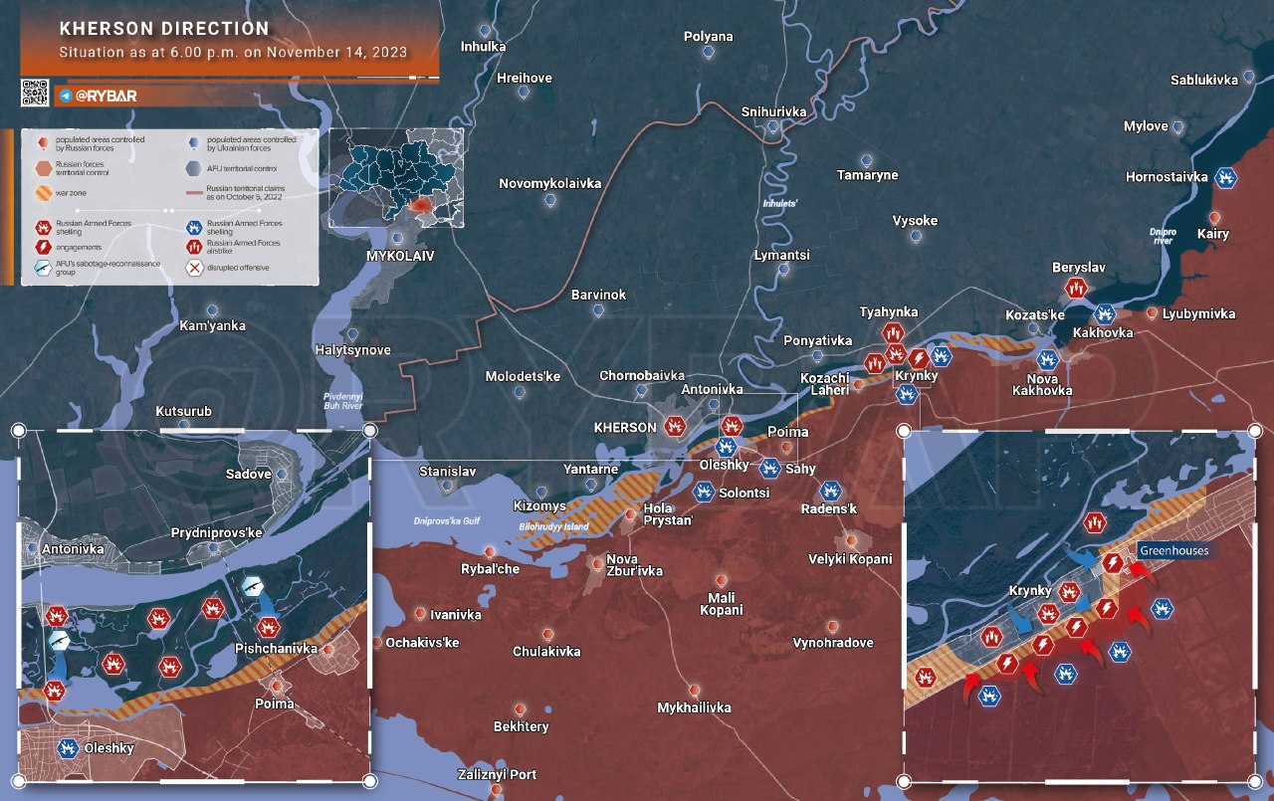Click the Ochakivs'ke town label
The height and width of the screenshot is (801, 1274).
point(422,642)
